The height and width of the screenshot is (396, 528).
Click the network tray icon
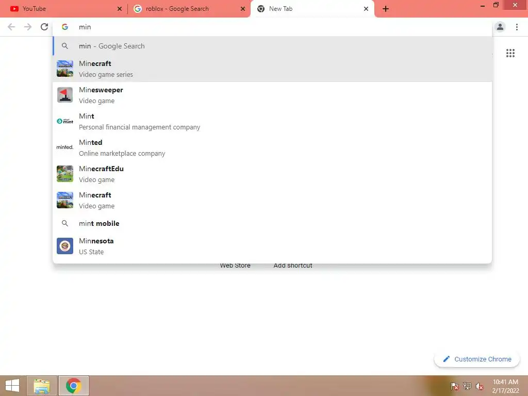click(x=467, y=386)
